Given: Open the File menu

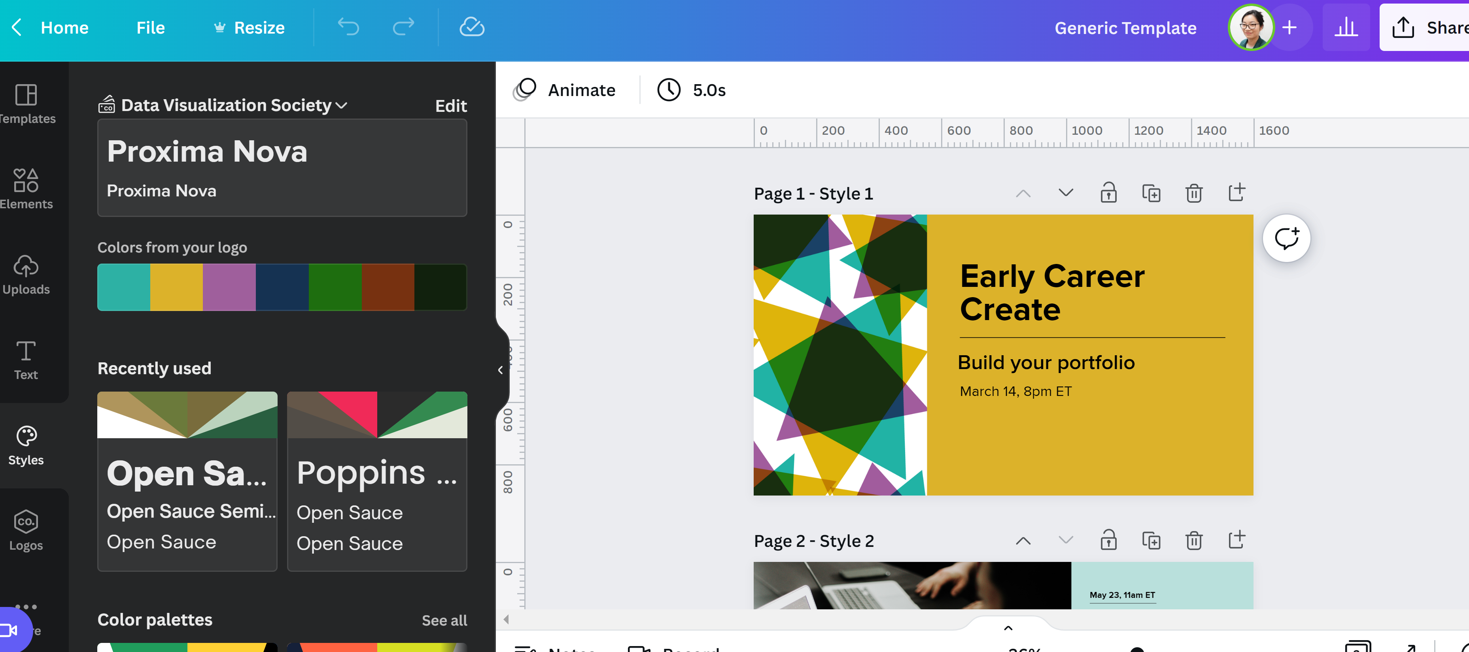Looking at the screenshot, I should click(151, 27).
